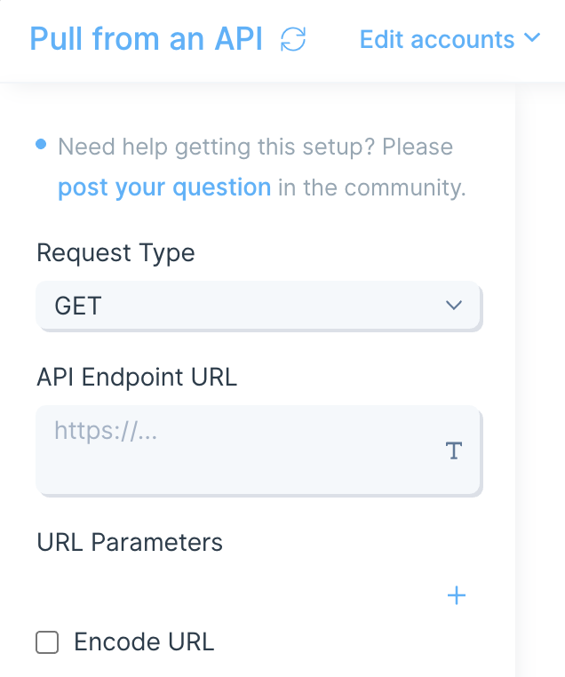
Task: Click the URL Parameters section heading
Action: [x=130, y=542]
